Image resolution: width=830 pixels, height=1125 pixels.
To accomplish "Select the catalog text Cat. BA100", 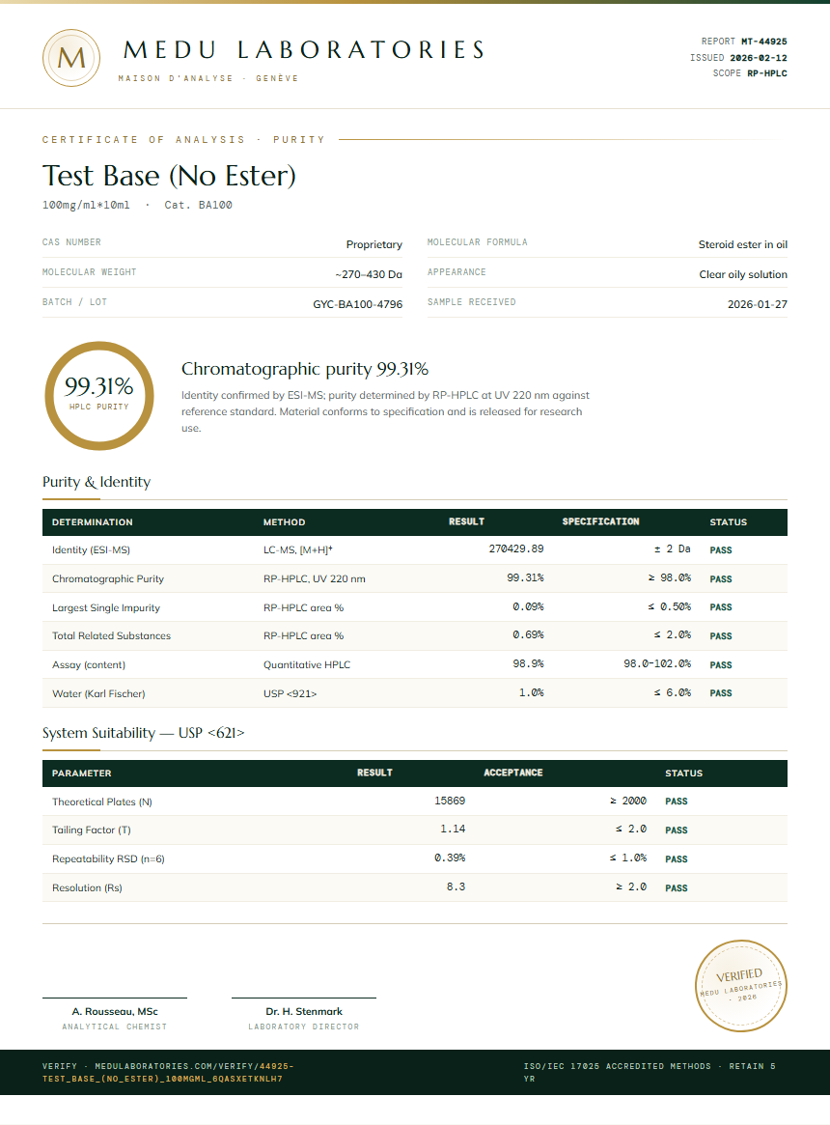I will [x=198, y=205].
